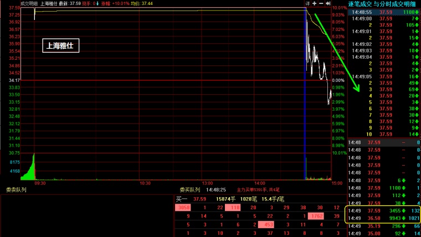Select the 14:49:05 tick row with volume 16
The image size is (421, 237).
384,76
